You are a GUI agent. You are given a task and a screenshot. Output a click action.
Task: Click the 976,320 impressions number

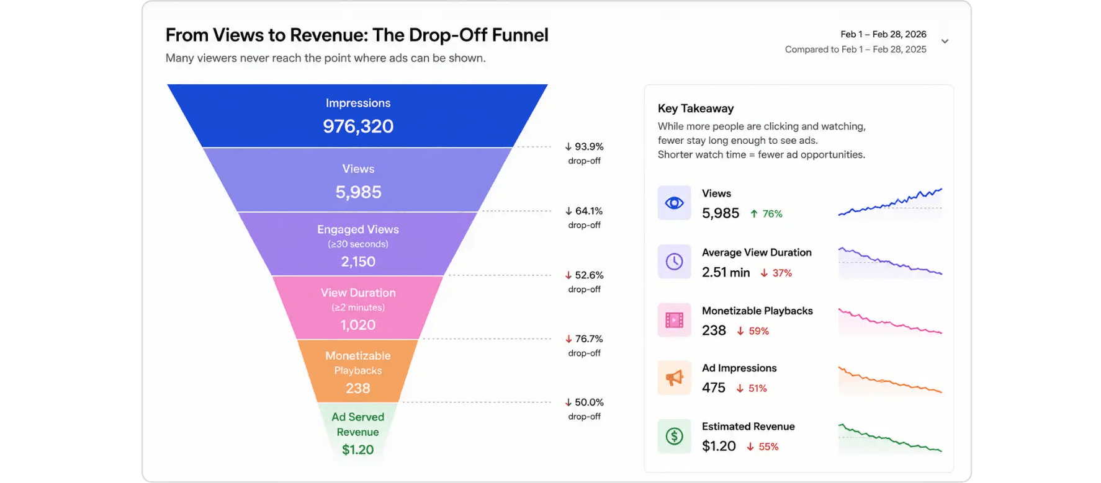[357, 126]
